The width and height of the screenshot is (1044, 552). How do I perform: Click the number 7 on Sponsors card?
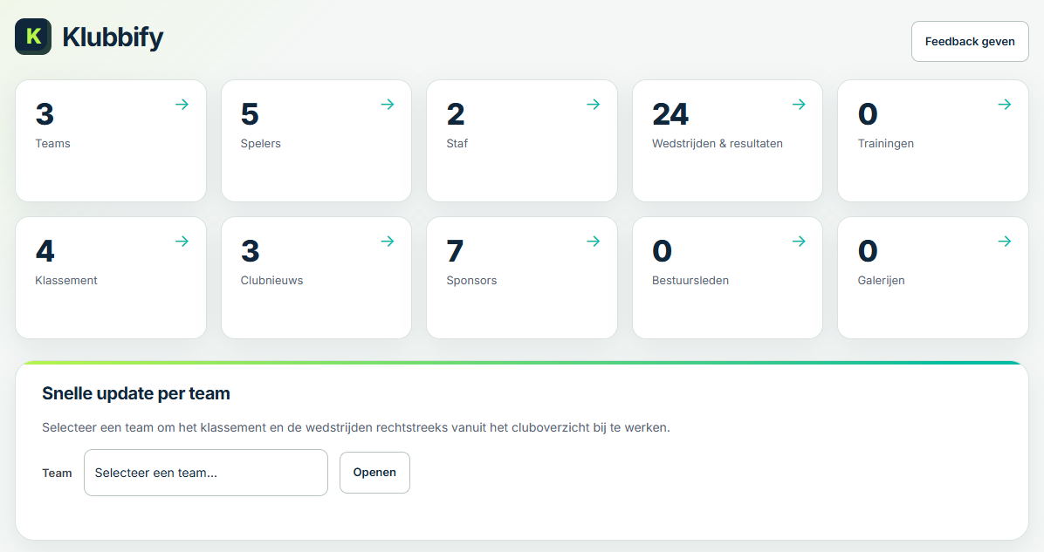pyautogui.click(x=455, y=251)
